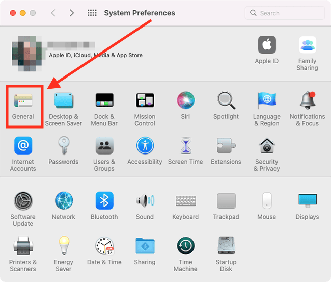331x282 pixels.
Task: Click the Search field
Action: point(285,13)
